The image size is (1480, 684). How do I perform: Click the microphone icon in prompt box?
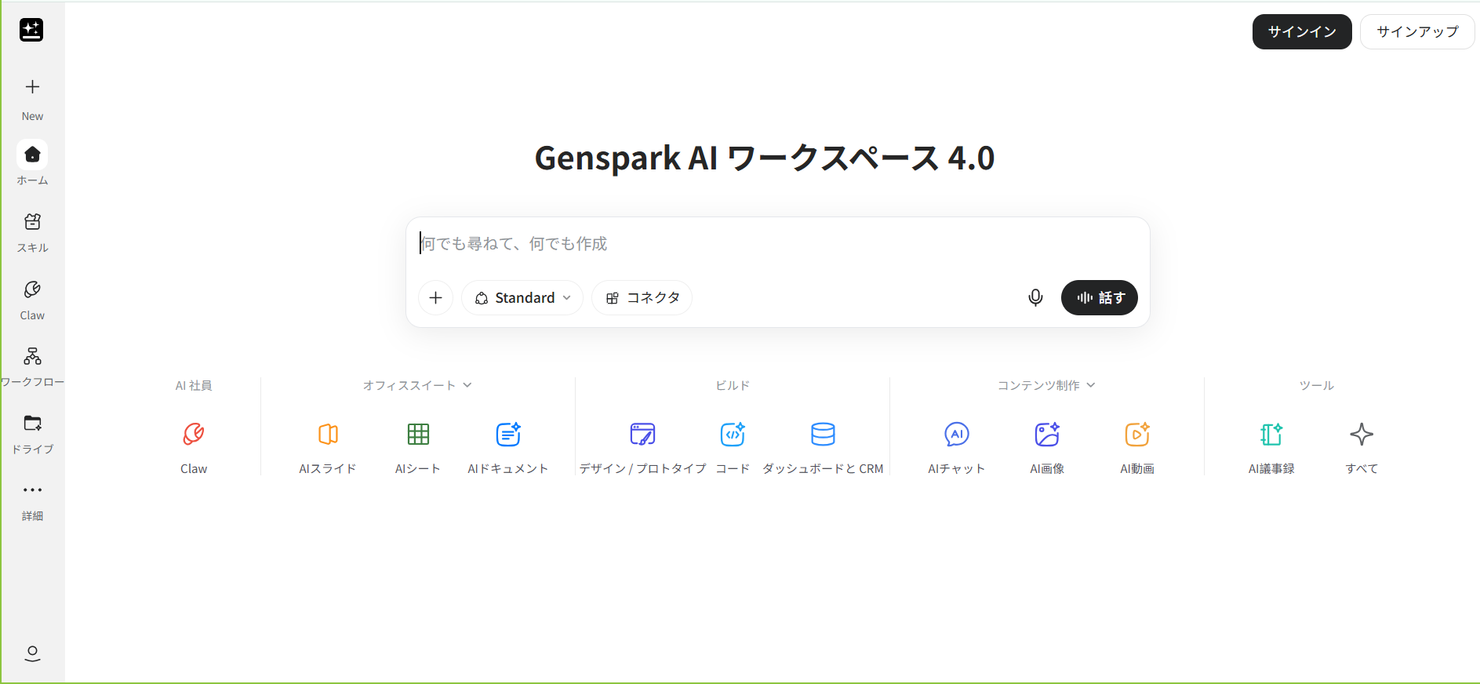[1035, 298]
